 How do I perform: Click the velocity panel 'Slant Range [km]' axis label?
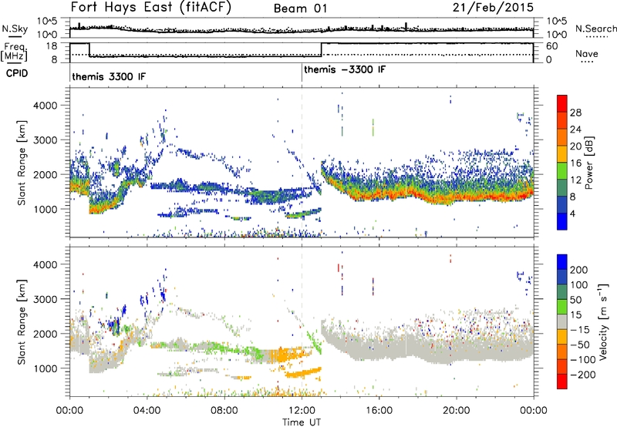click(x=22, y=321)
